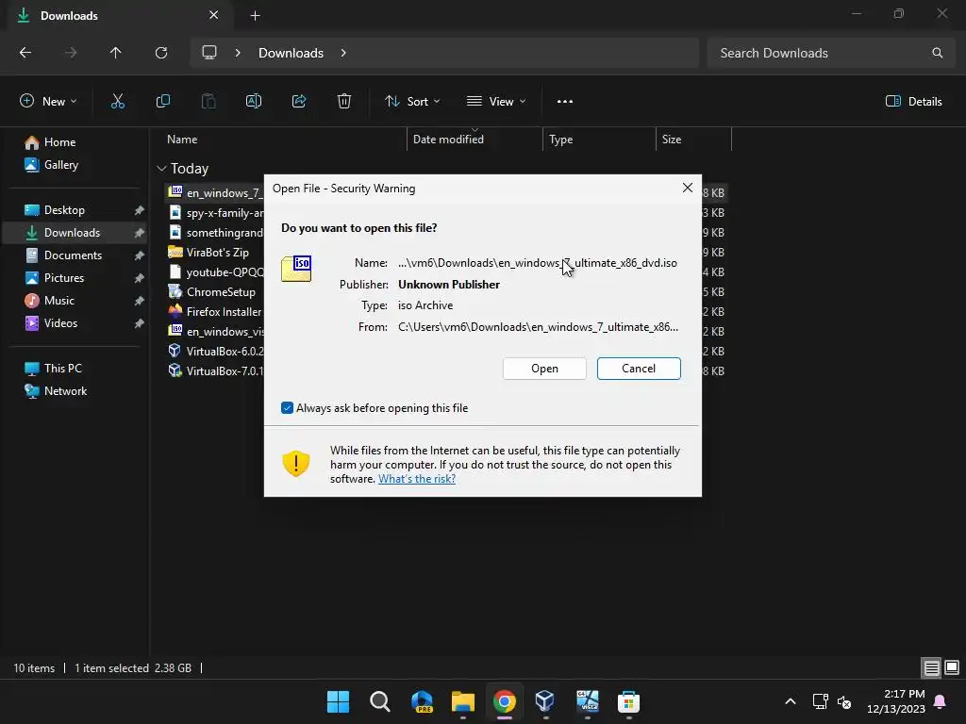
Task: Expand chevron after Downloads in address bar
Action: [343, 53]
